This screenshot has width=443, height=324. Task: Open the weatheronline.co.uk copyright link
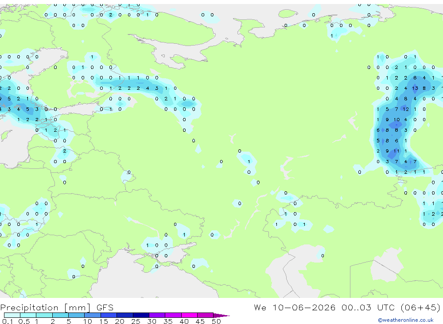pos(406,320)
